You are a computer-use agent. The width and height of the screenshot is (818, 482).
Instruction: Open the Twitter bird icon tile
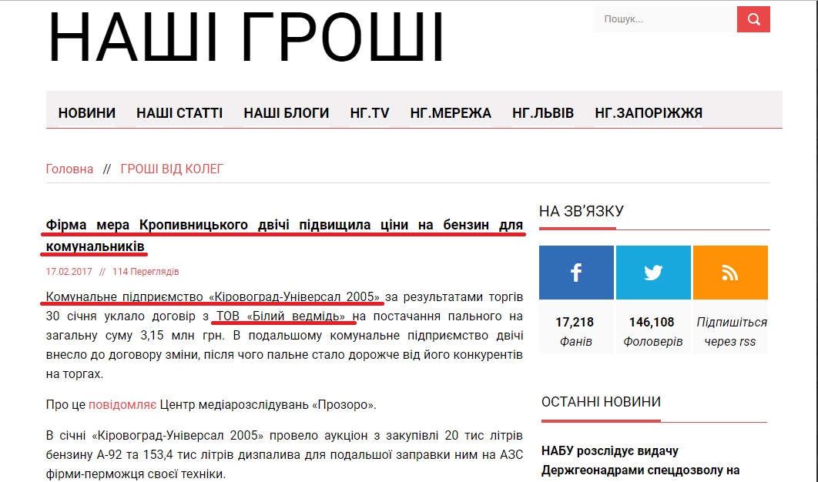pyautogui.click(x=653, y=273)
